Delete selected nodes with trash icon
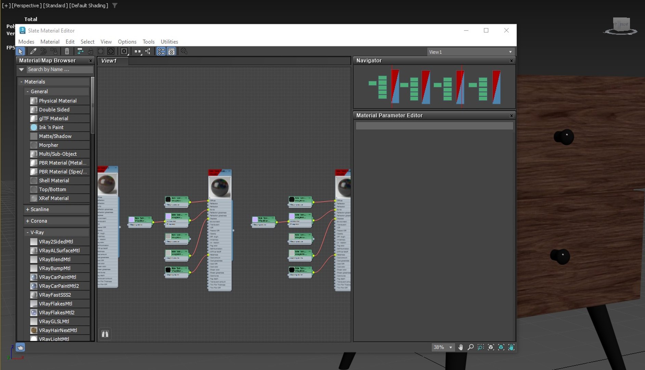The image size is (645, 370). (67, 51)
